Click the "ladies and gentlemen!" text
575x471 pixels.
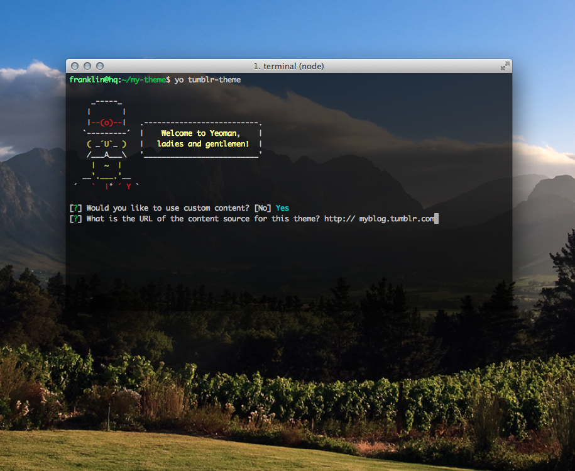pyautogui.click(x=203, y=144)
